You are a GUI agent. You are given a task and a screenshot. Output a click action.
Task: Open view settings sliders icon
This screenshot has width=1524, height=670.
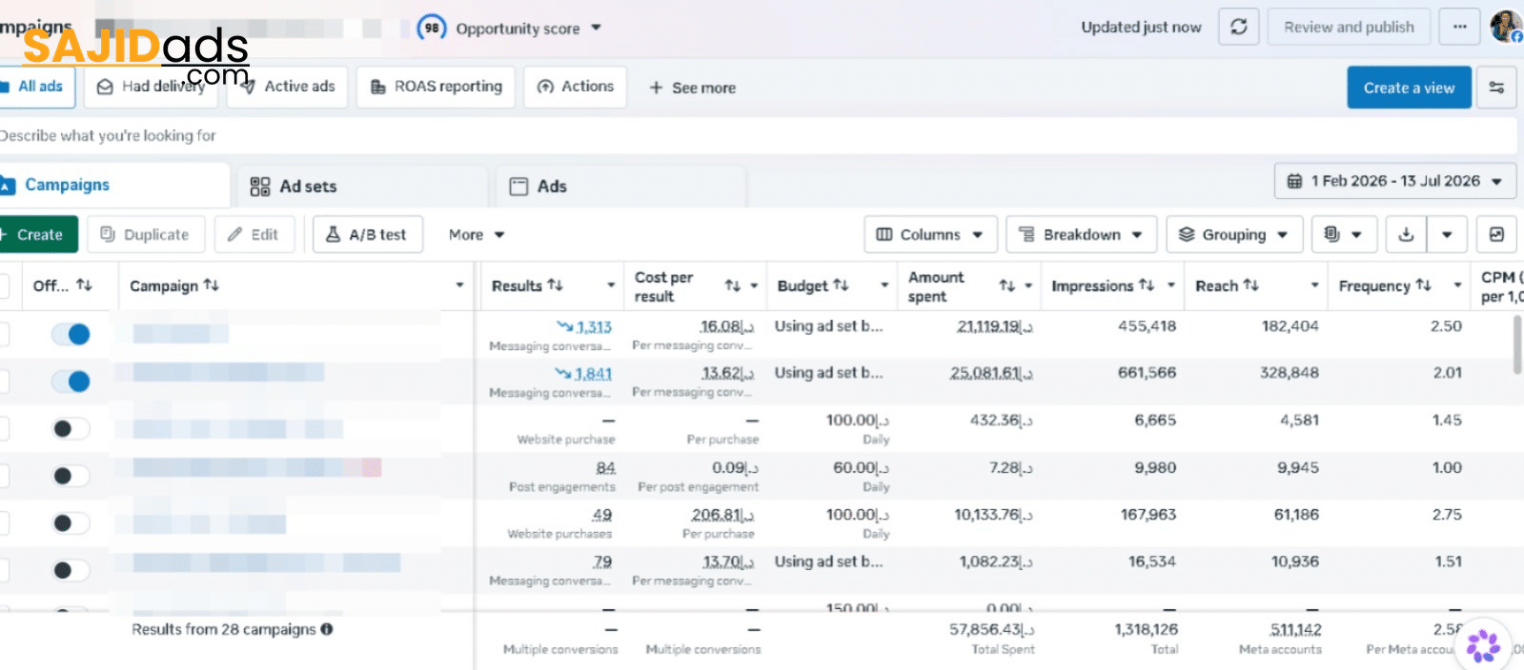tap(1496, 88)
